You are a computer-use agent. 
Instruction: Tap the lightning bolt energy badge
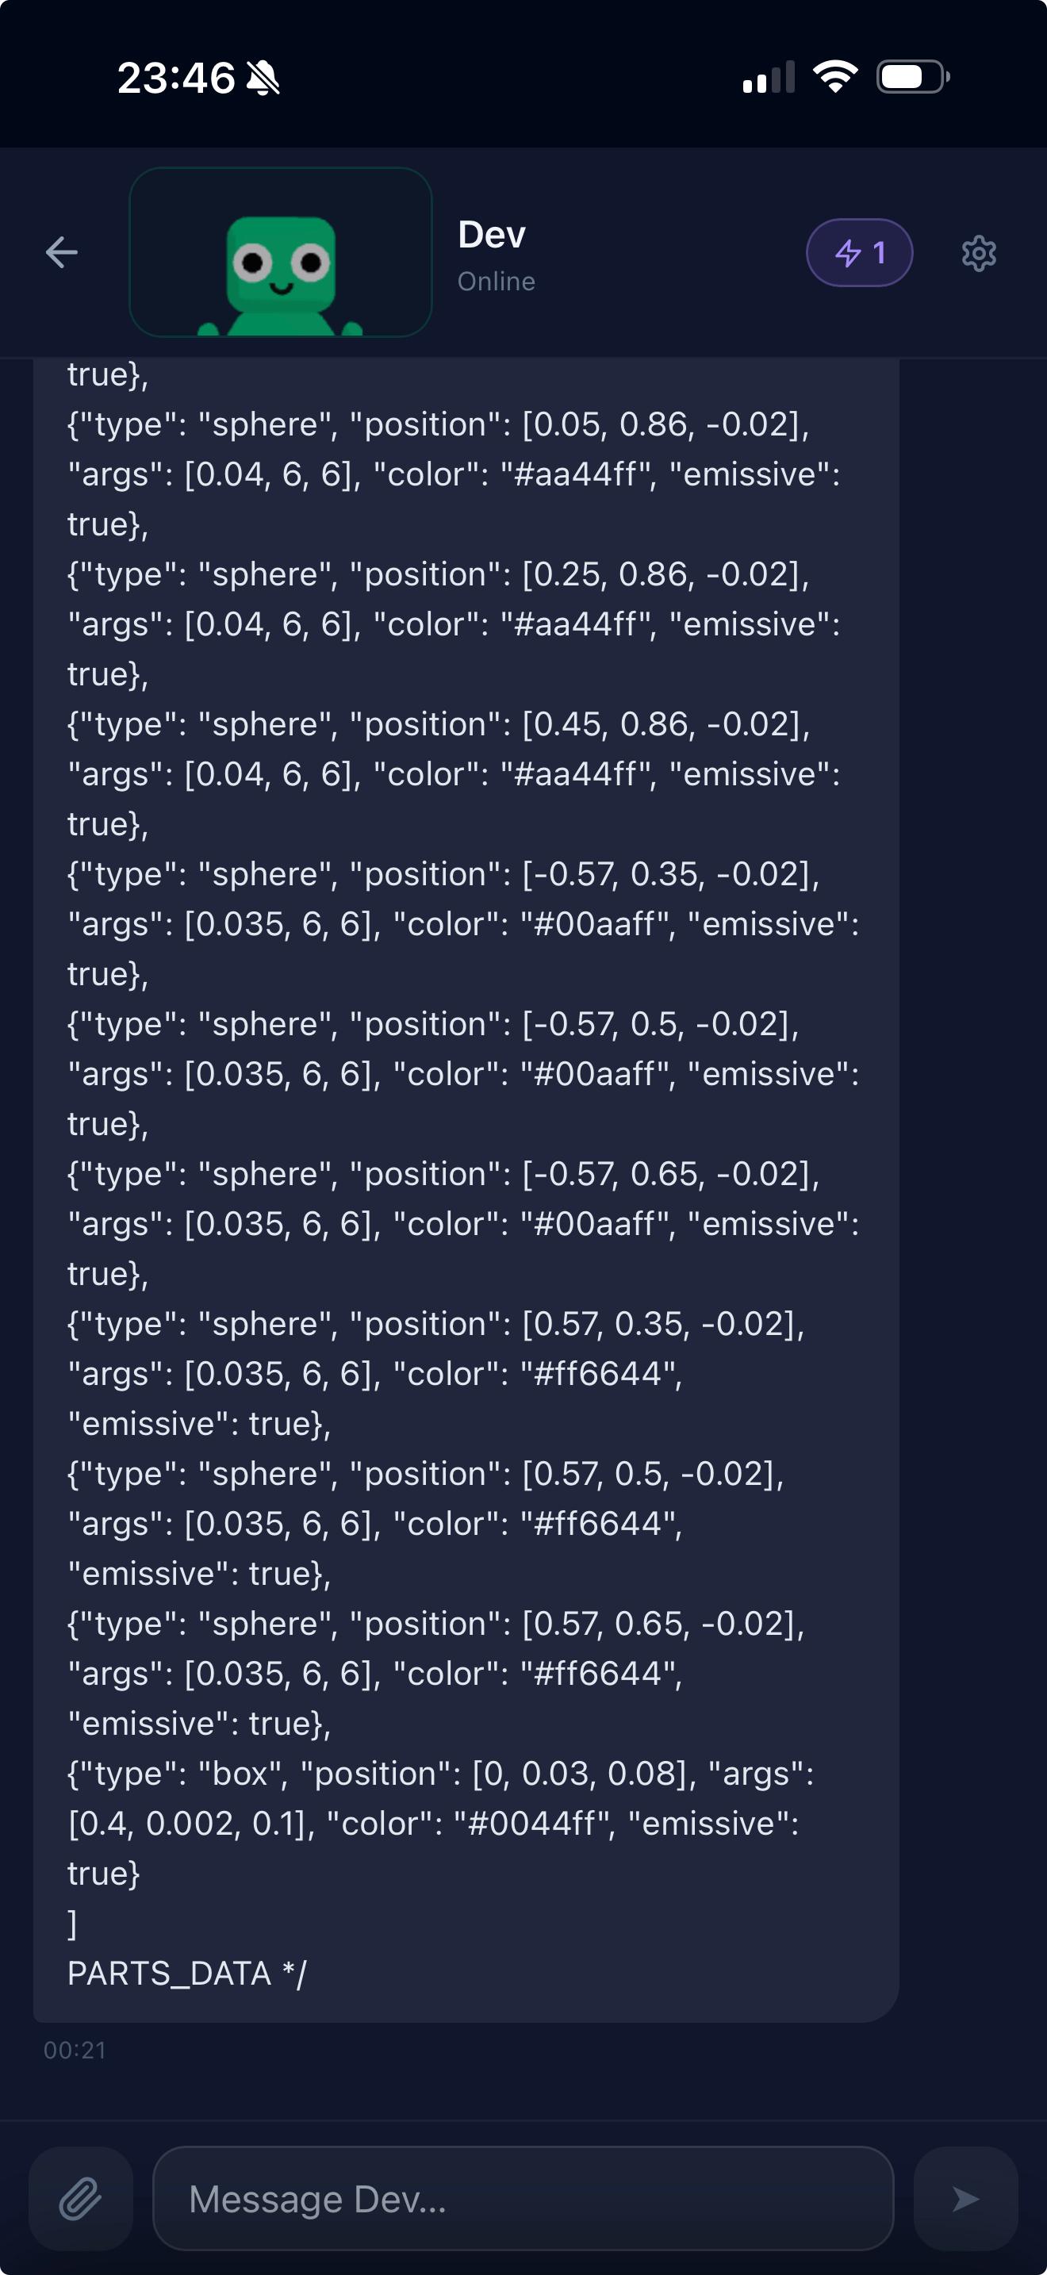click(859, 254)
